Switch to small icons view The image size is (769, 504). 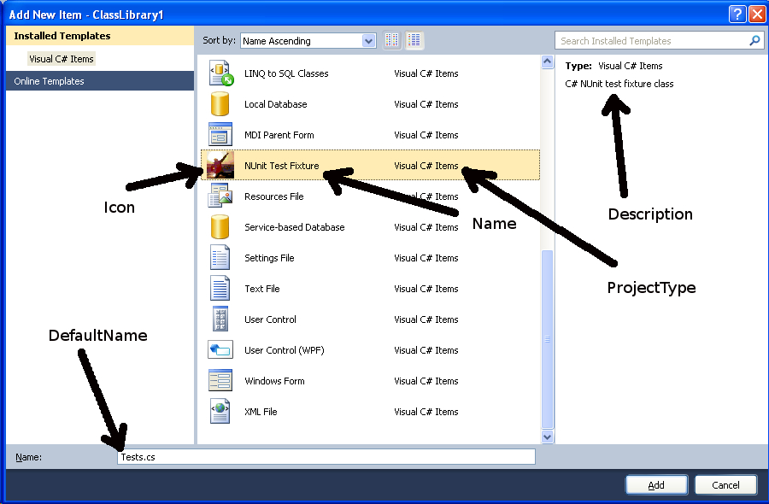click(392, 40)
